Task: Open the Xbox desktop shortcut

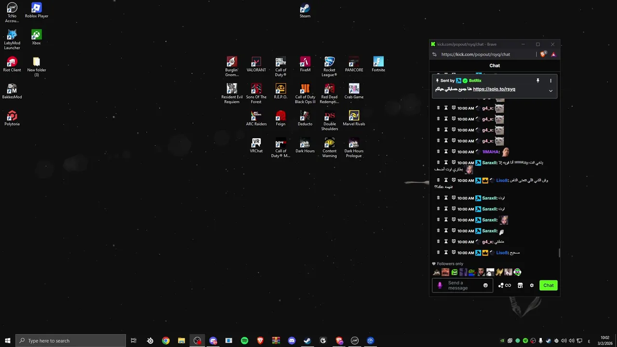Action: pyautogui.click(x=36, y=38)
